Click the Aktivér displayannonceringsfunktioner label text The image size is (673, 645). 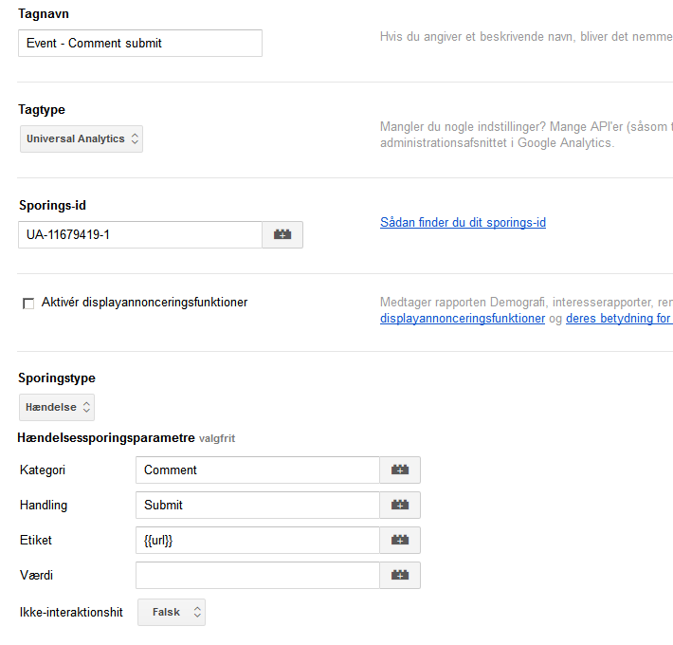pyautogui.click(x=144, y=303)
